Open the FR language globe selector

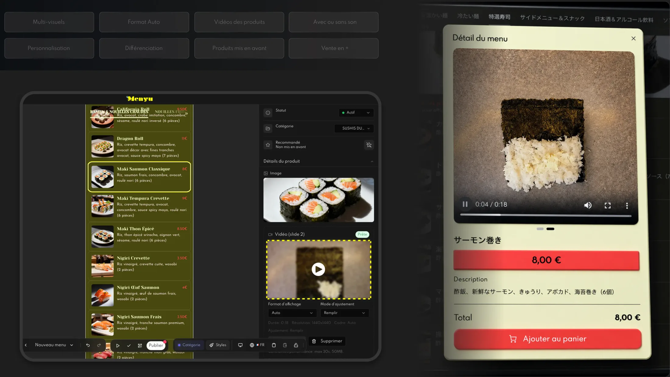[x=257, y=345]
